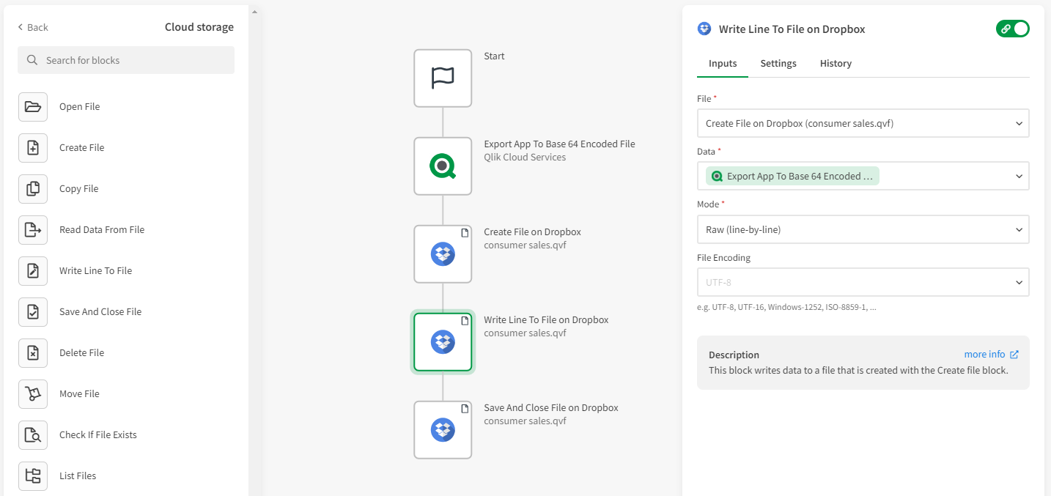Select the Open File block icon
Screen dimensions: 1051x496
point(33,107)
